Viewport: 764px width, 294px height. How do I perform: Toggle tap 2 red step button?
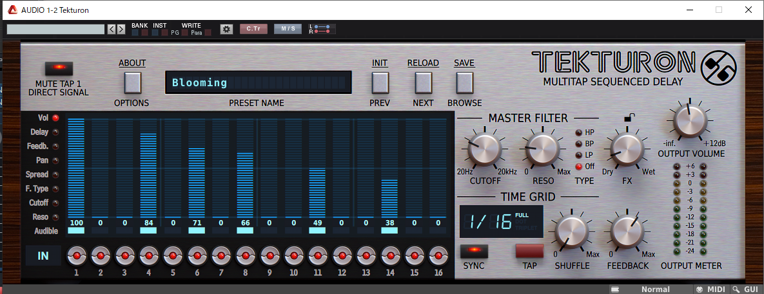(x=101, y=255)
